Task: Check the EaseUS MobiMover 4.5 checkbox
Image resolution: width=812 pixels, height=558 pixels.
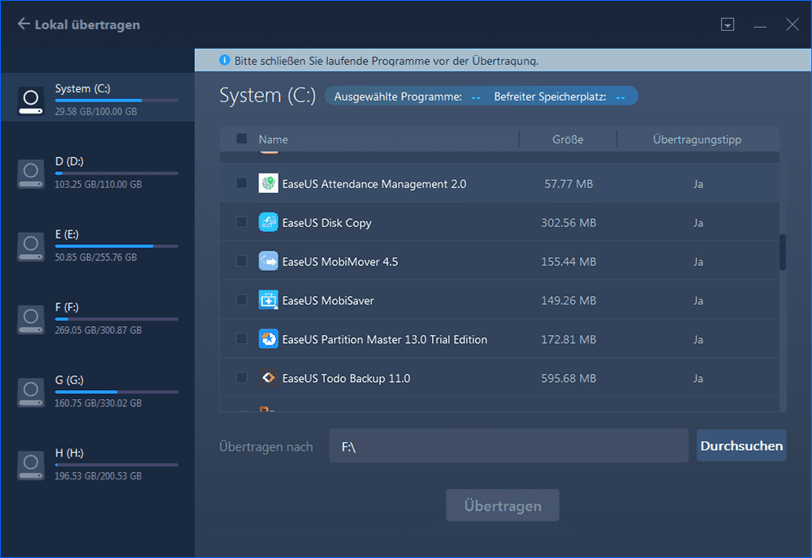Action: coord(241,260)
